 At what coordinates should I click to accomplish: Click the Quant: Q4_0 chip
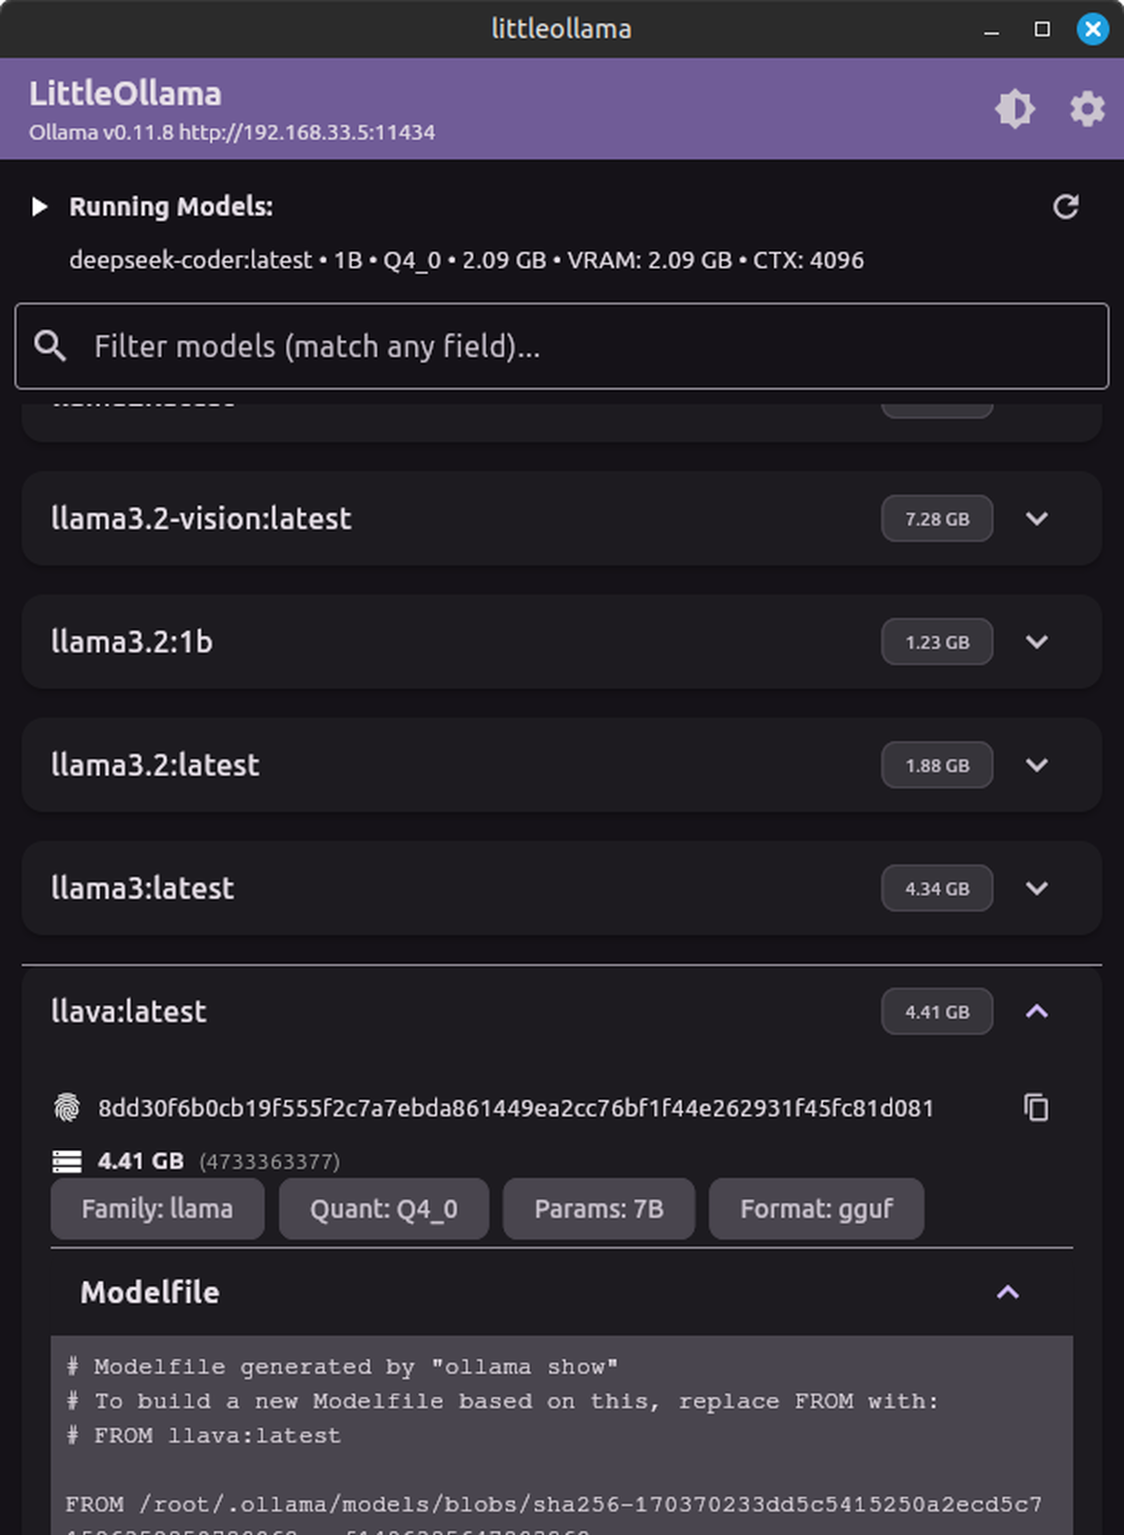(x=383, y=1209)
